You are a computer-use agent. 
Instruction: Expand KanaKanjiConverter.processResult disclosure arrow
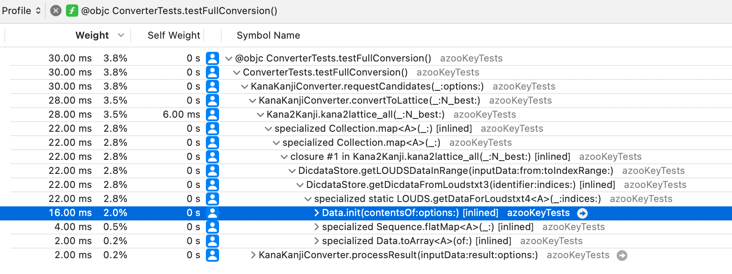(x=253, y=255)
